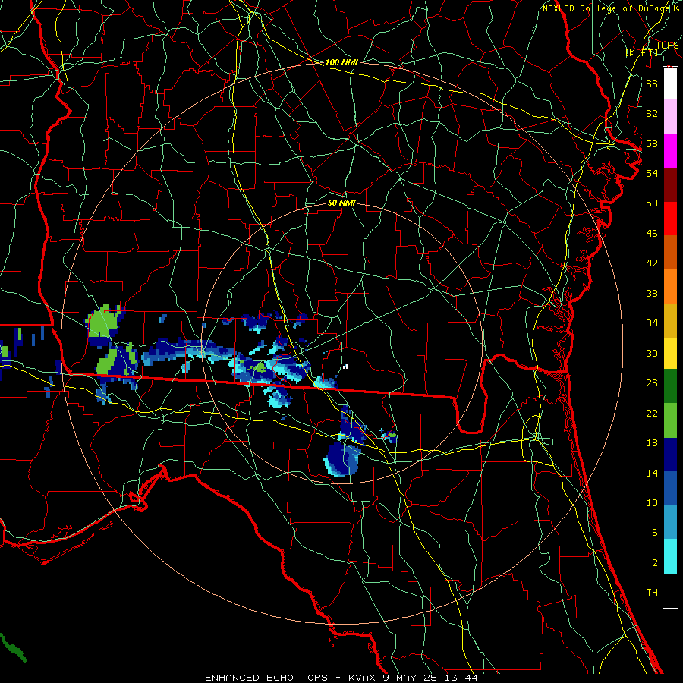Image resolution: width=683 pixels, height=683 pixels.
Task: Pick the magenta band in the color scale
Action: pos(670,151)
